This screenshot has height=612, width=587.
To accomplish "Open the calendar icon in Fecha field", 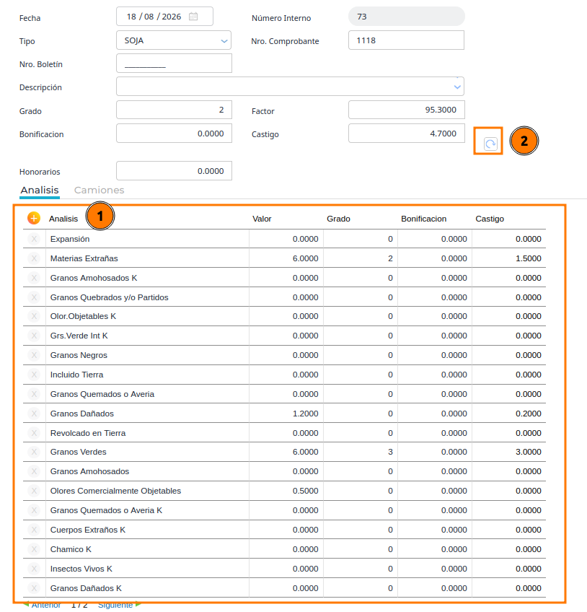I will coord(193,17).
